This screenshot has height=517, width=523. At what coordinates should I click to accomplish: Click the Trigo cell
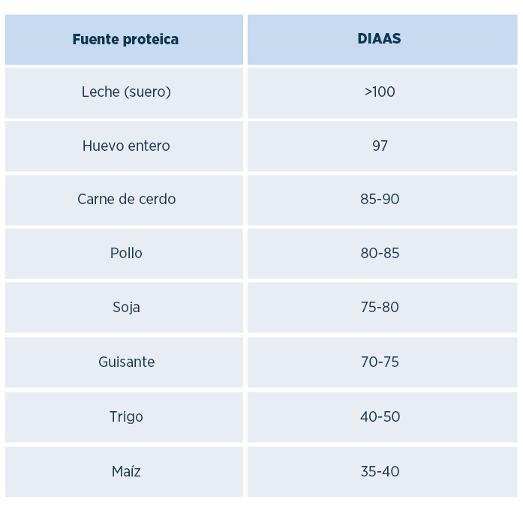126,417
